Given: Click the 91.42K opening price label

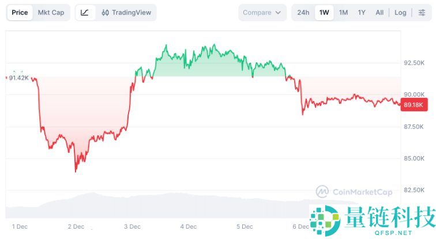Looking at the screenshot, I should [18, 78].
